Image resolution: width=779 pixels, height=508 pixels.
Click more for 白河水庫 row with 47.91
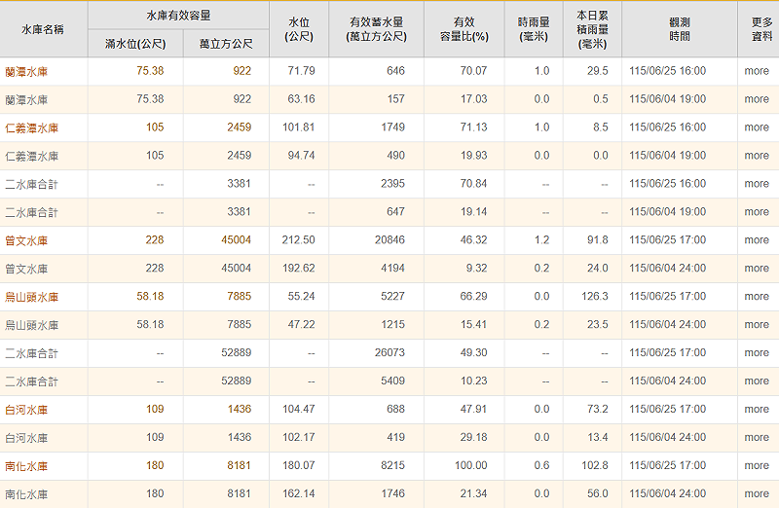tap(757, 409)
